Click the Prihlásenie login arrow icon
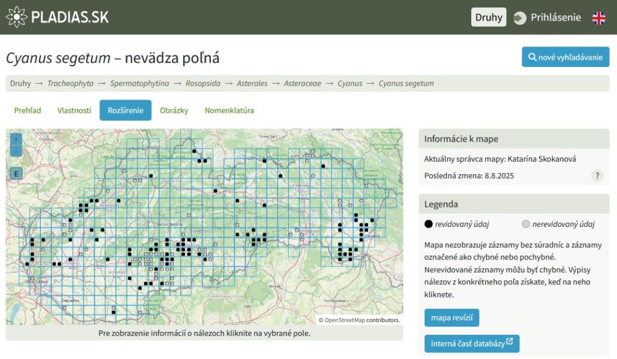This screenshot has width=617, height=359. coord(519,17)
